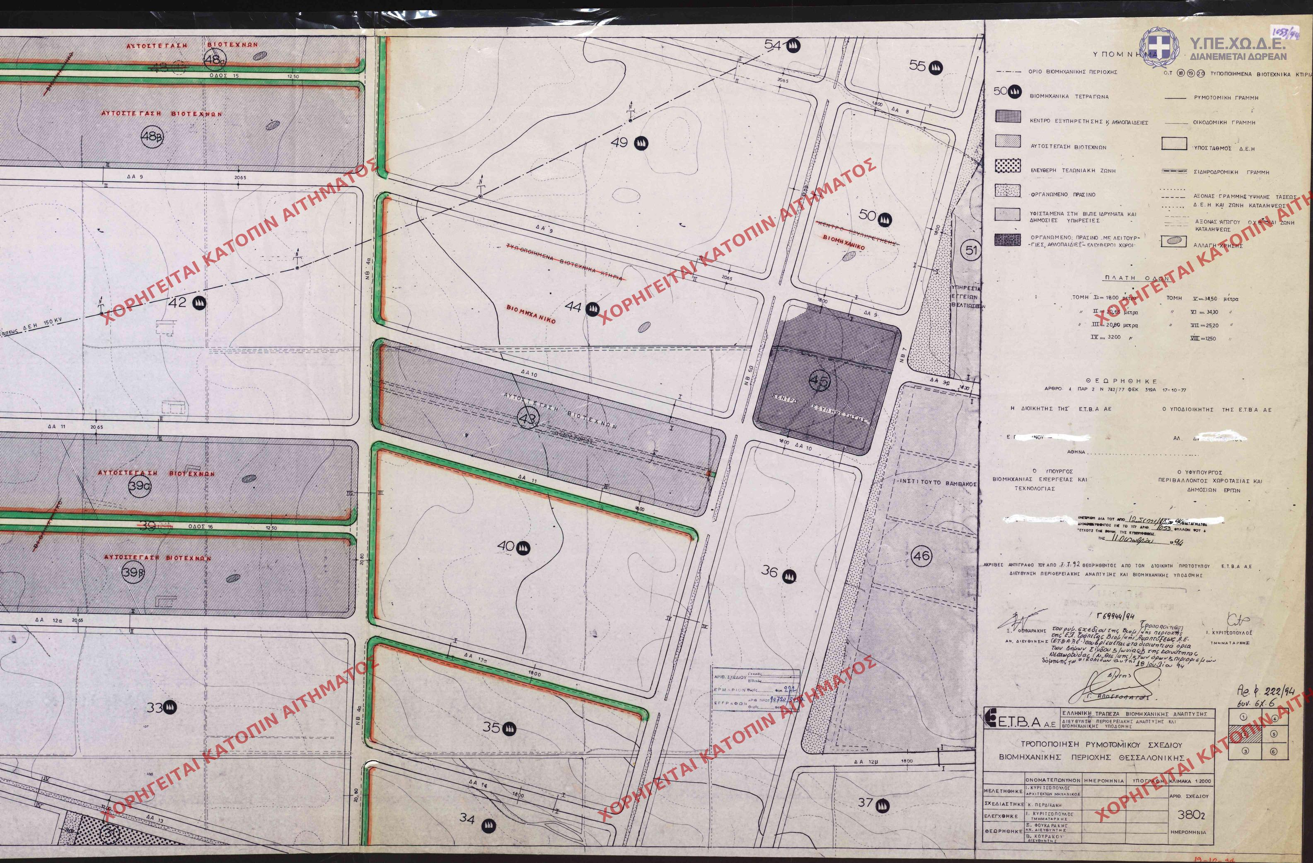Click the industrial symbol beside block 54
Image resolution: width=1313 pixels, height=863 pixels.
[793, 45]
